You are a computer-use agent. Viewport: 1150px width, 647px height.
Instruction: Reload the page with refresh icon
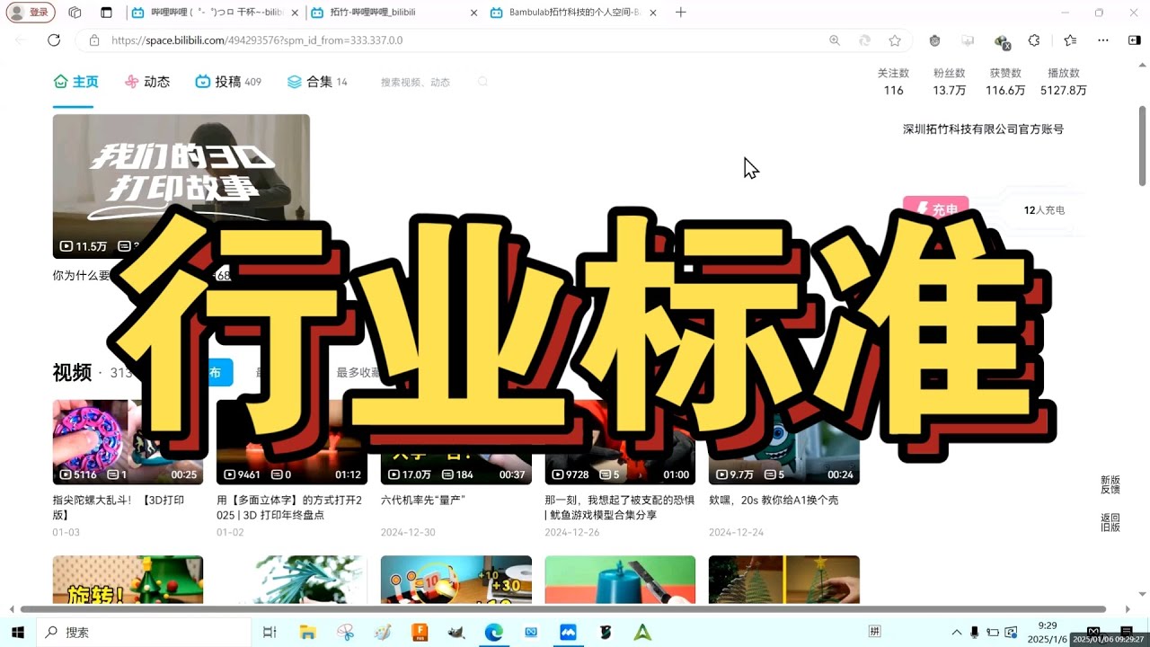54,40
